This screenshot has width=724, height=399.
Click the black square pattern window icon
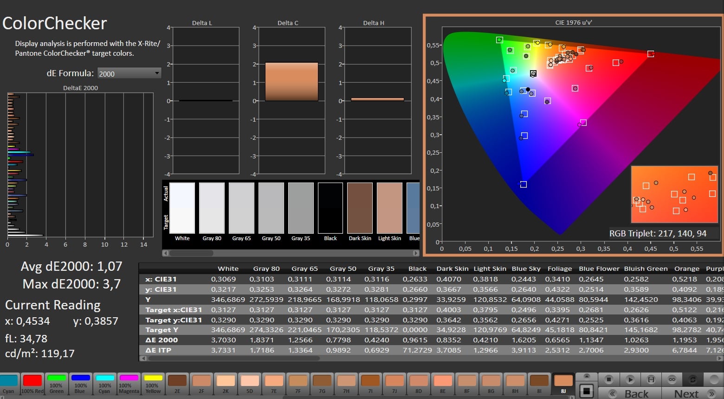(x=587, y=391)
